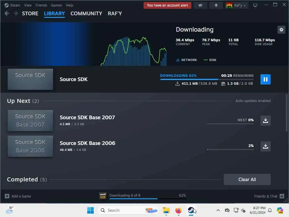The image size is (289, 217).
Task: Pause the Source SDK download
Action: (x=265, y=79)
